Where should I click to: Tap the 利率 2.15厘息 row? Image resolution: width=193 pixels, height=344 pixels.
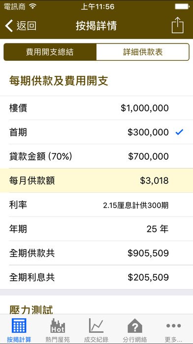point(96,205)
